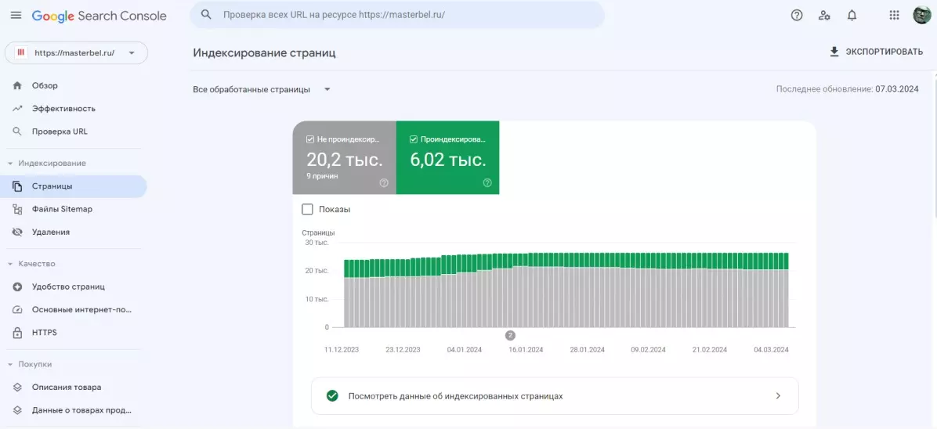Open the Все обработанные страницы filter dropdown
The height and width of the screenshot is (429, 937).
262,89
